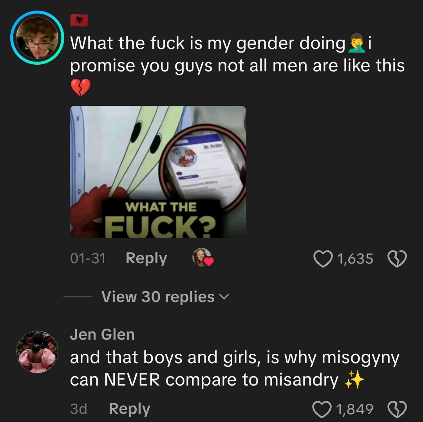Dislike the first comment with broken heart
Image resolution: width=423 pixels, height=422 pixels.
point(397,259)
